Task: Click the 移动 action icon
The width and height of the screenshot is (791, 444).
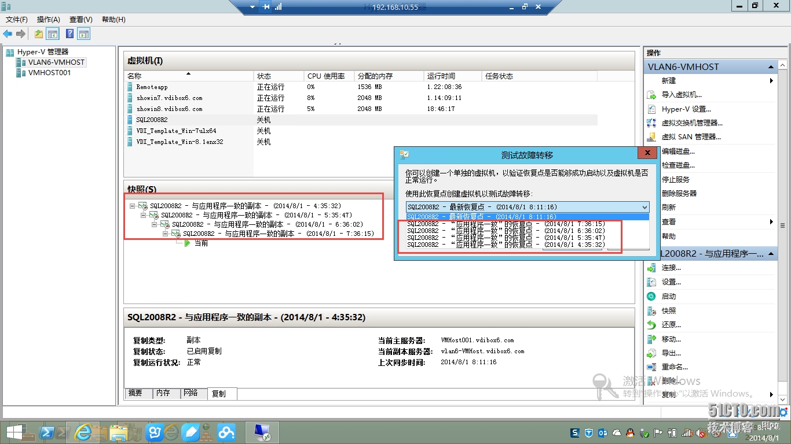Action: (x=651, y=339)
